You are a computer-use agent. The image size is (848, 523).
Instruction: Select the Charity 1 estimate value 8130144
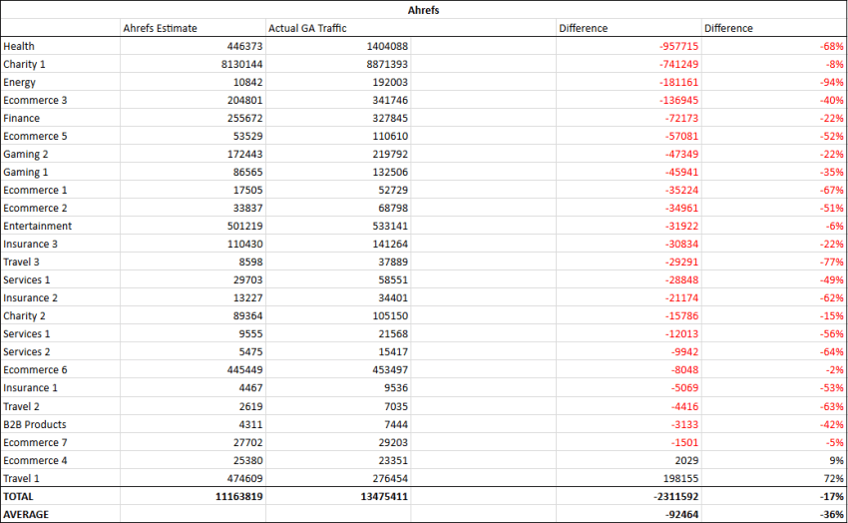coord(234,64)
